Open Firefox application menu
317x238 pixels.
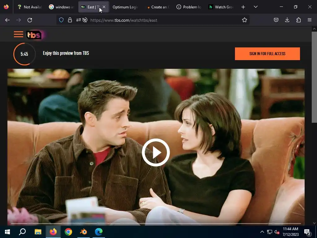point(310,20)
